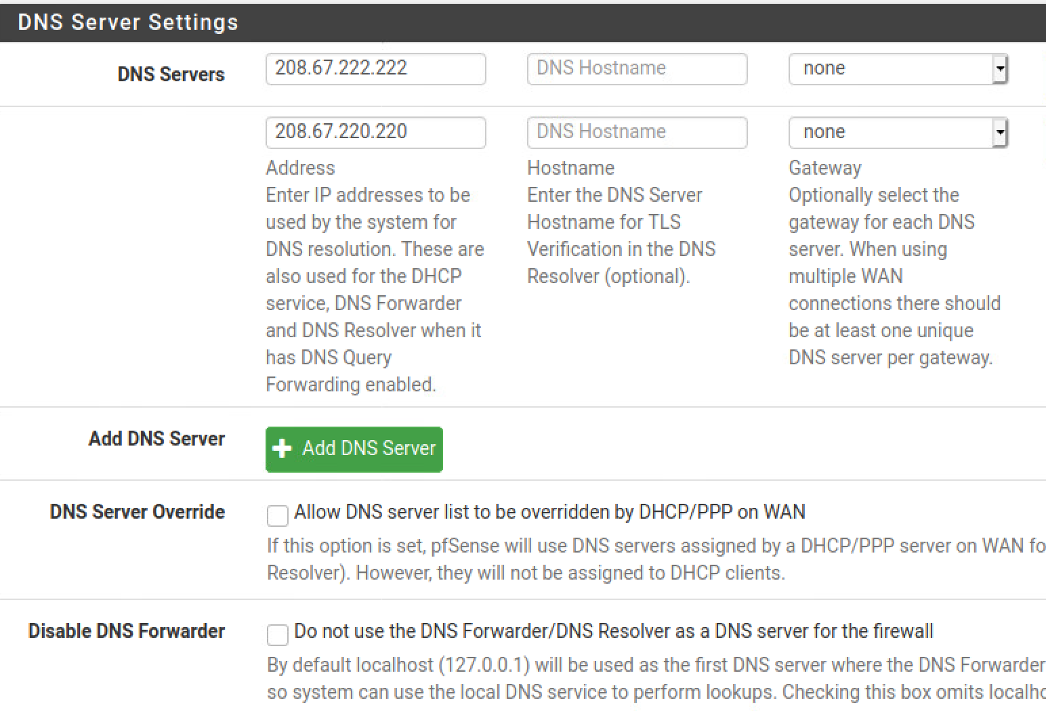Check the Do not use DNS Forwarder box
1046x711 pixels.
[x=277, y=634]
